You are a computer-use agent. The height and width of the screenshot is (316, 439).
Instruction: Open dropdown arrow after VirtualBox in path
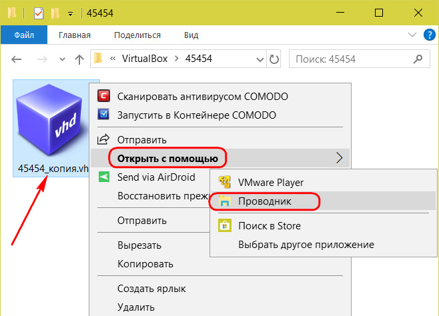176,59
